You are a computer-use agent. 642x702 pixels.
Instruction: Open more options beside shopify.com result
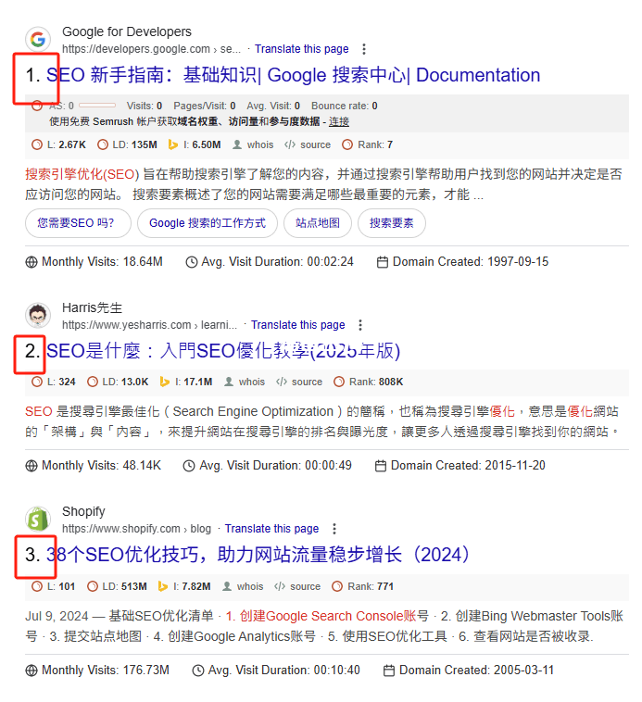334,529
